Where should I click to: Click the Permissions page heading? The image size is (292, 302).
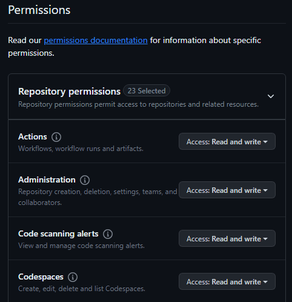coord(39,10)
